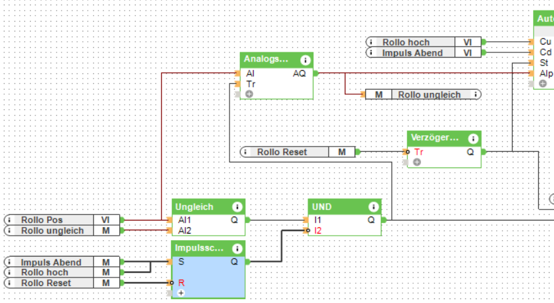
Task: Click plus icon on Impulssc block
Action: (x=181, y=293)
